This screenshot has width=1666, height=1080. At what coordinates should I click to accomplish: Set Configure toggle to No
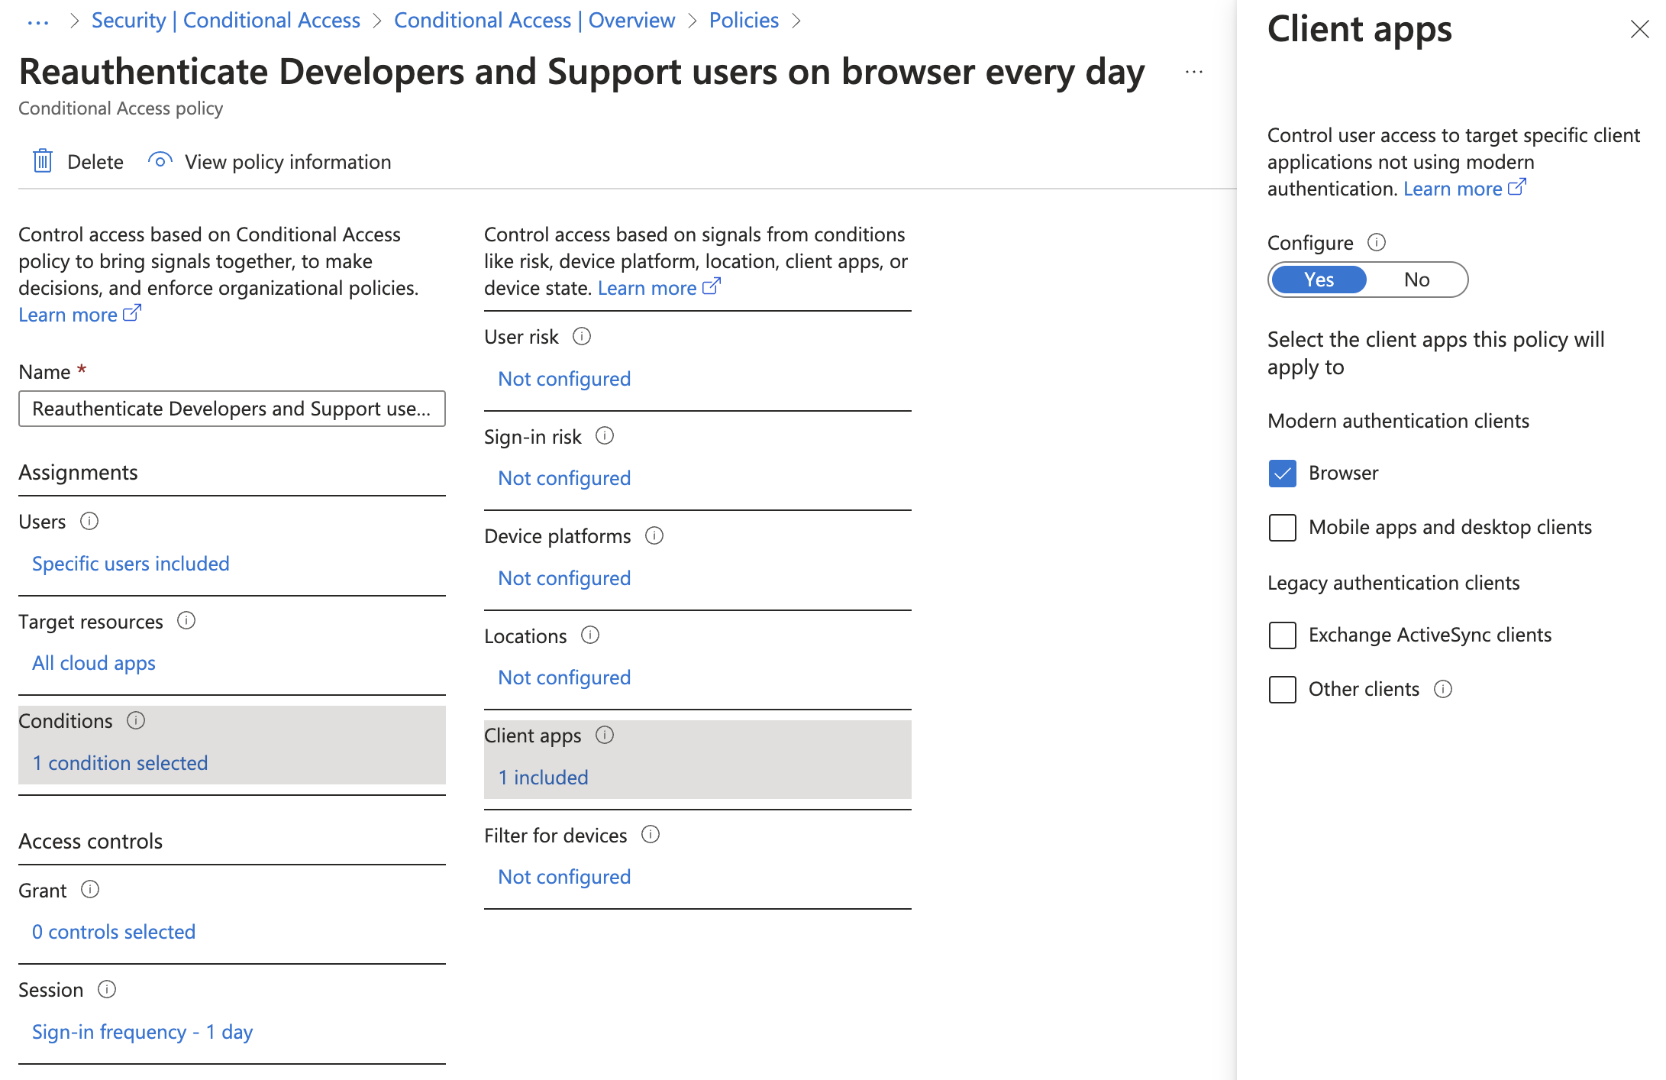tap(1416, 280)
